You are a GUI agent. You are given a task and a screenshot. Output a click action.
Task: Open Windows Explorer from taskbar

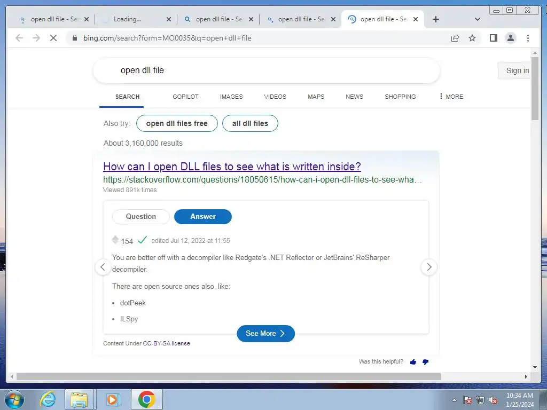point(79,399)
